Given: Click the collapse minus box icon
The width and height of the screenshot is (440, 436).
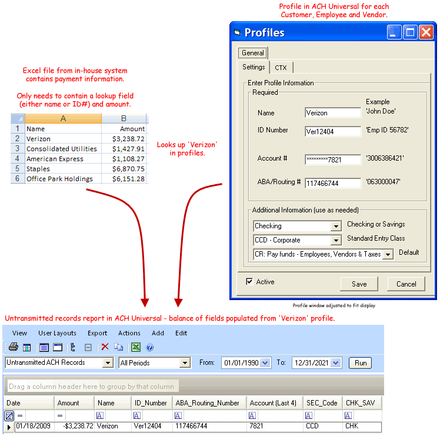Looking at the screenshot, I should coord(88,348).
